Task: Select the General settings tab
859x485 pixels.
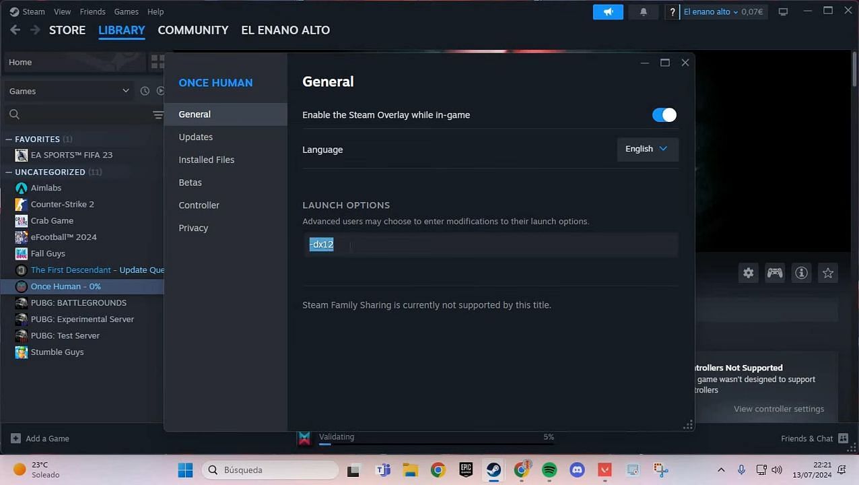Action: pyautogui.click(x=226, y=115)
